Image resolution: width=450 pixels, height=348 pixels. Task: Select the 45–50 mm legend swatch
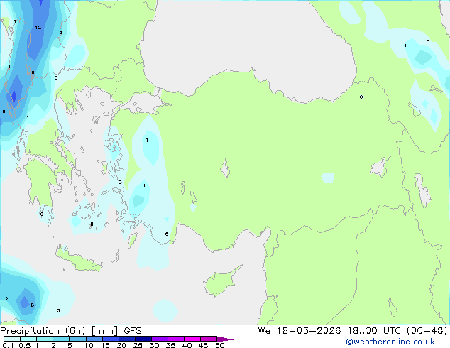coord(209,339)
